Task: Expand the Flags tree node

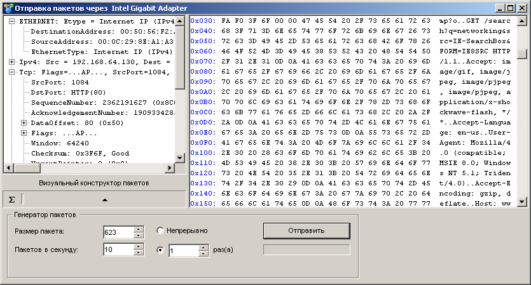Action: pyautogui.click(x=24, y=133)
